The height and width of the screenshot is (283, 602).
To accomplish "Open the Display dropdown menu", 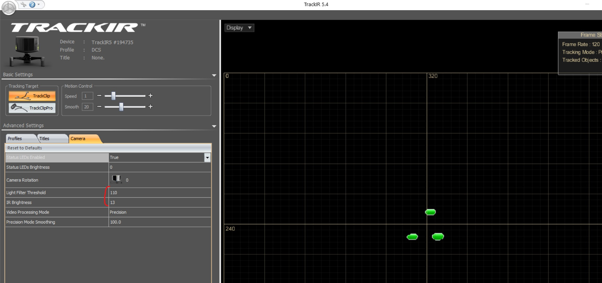I will point(239,28).
